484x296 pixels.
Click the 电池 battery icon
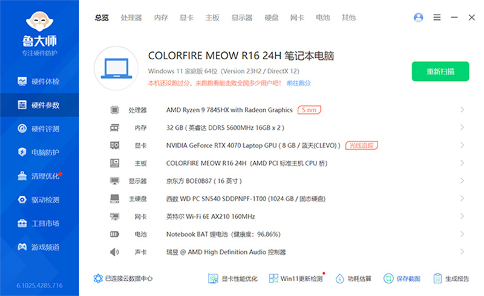pyautogui.click(x=114, y=234)
